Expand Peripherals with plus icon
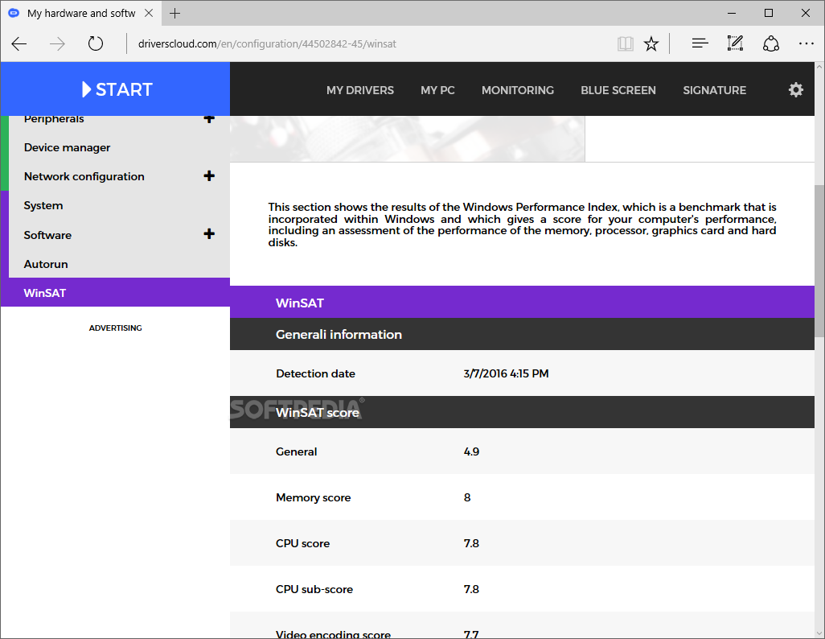The image size is (825, 639). (209, 119)
